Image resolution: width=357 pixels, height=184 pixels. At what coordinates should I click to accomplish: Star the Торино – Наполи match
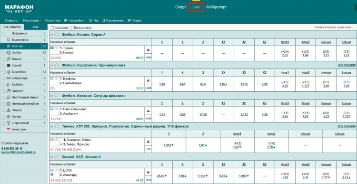pos(57,48)
